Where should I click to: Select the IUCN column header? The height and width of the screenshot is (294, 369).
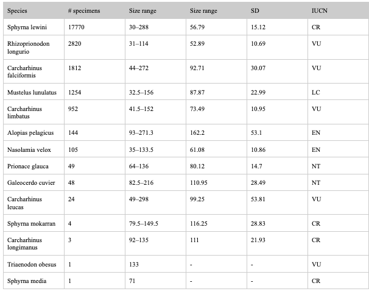tap(319, 11)
